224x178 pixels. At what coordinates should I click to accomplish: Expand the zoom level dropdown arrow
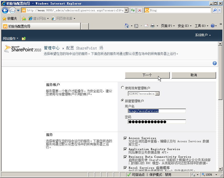click(x=216, y=175)
